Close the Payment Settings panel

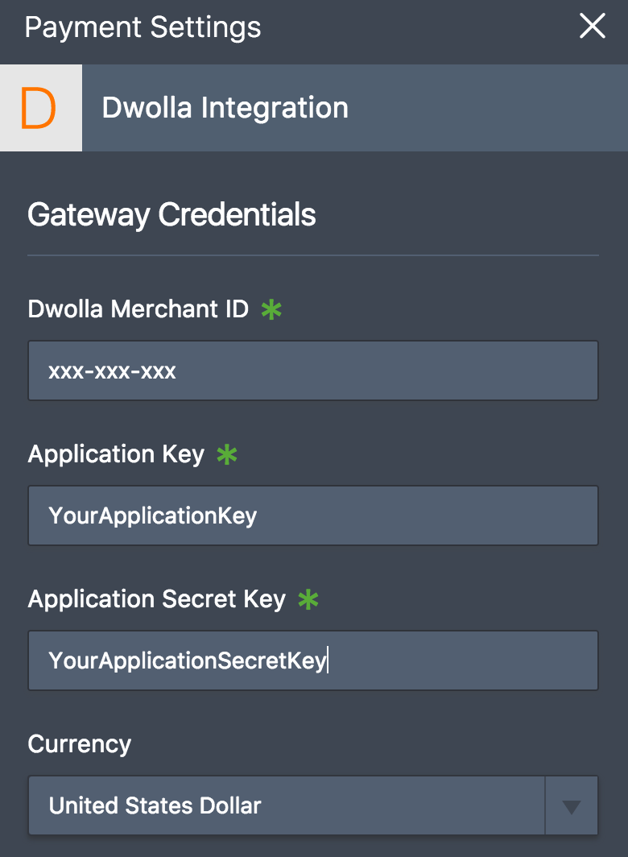(593, 27)
